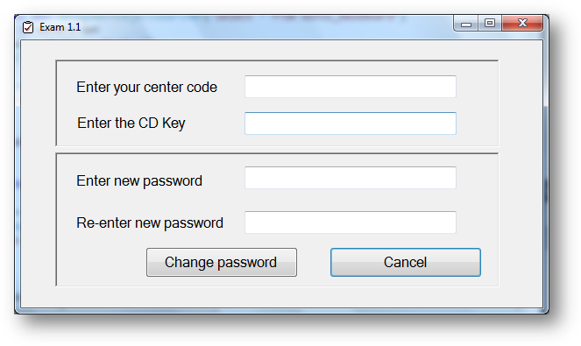
Task: Click the "Enter new password" label
Action: point(139,181)
